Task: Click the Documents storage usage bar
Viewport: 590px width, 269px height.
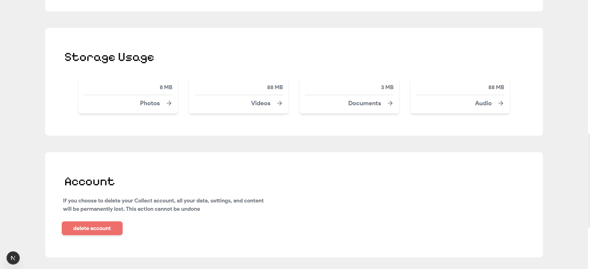Action: tap(349, 95)
